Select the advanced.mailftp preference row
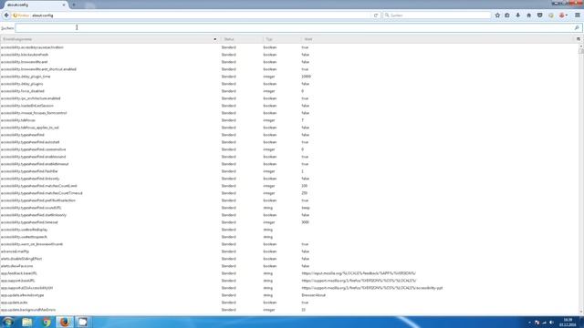584x328 pixels. [289, 251]
